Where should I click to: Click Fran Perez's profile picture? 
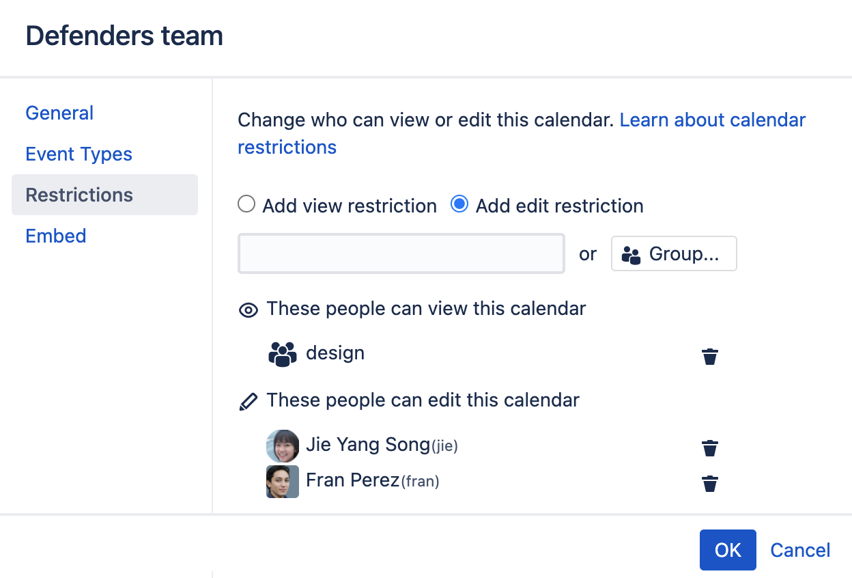(283, 482)
